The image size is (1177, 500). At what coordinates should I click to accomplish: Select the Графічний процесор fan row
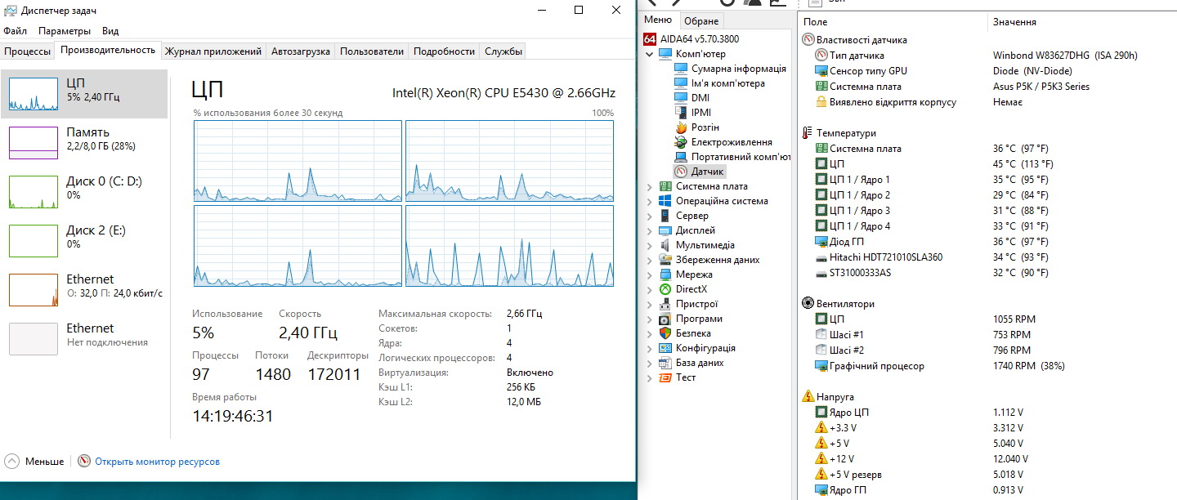pos(987,366)
